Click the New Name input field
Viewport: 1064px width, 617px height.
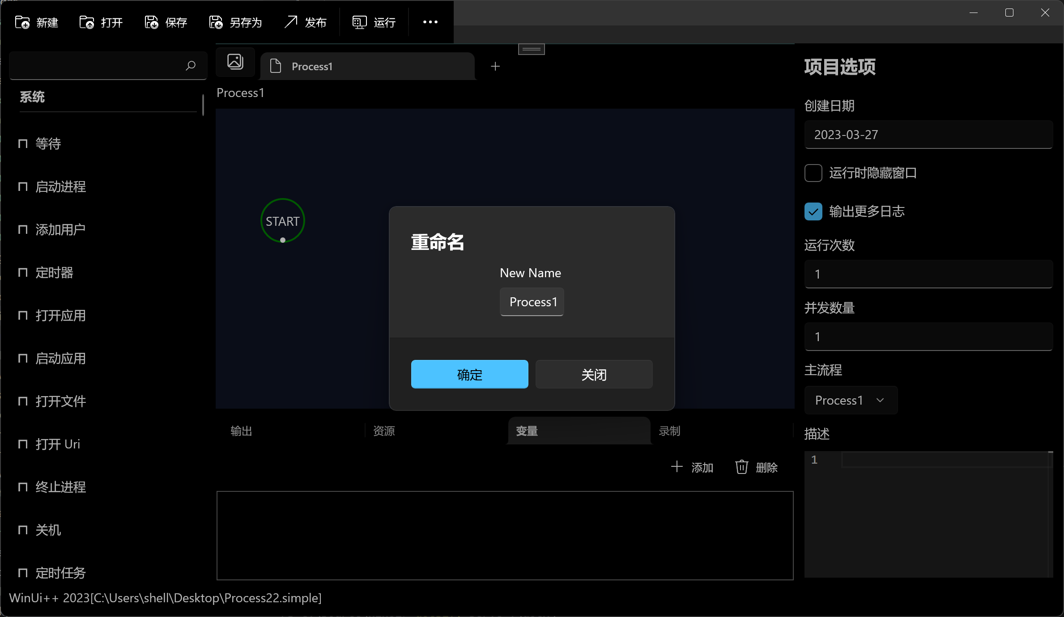(x=532, y=302)
